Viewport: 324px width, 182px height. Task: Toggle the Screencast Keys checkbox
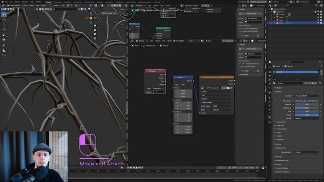103,13
